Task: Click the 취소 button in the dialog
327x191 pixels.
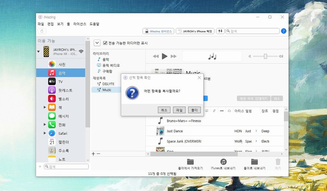Action: (x=164, y=110)
